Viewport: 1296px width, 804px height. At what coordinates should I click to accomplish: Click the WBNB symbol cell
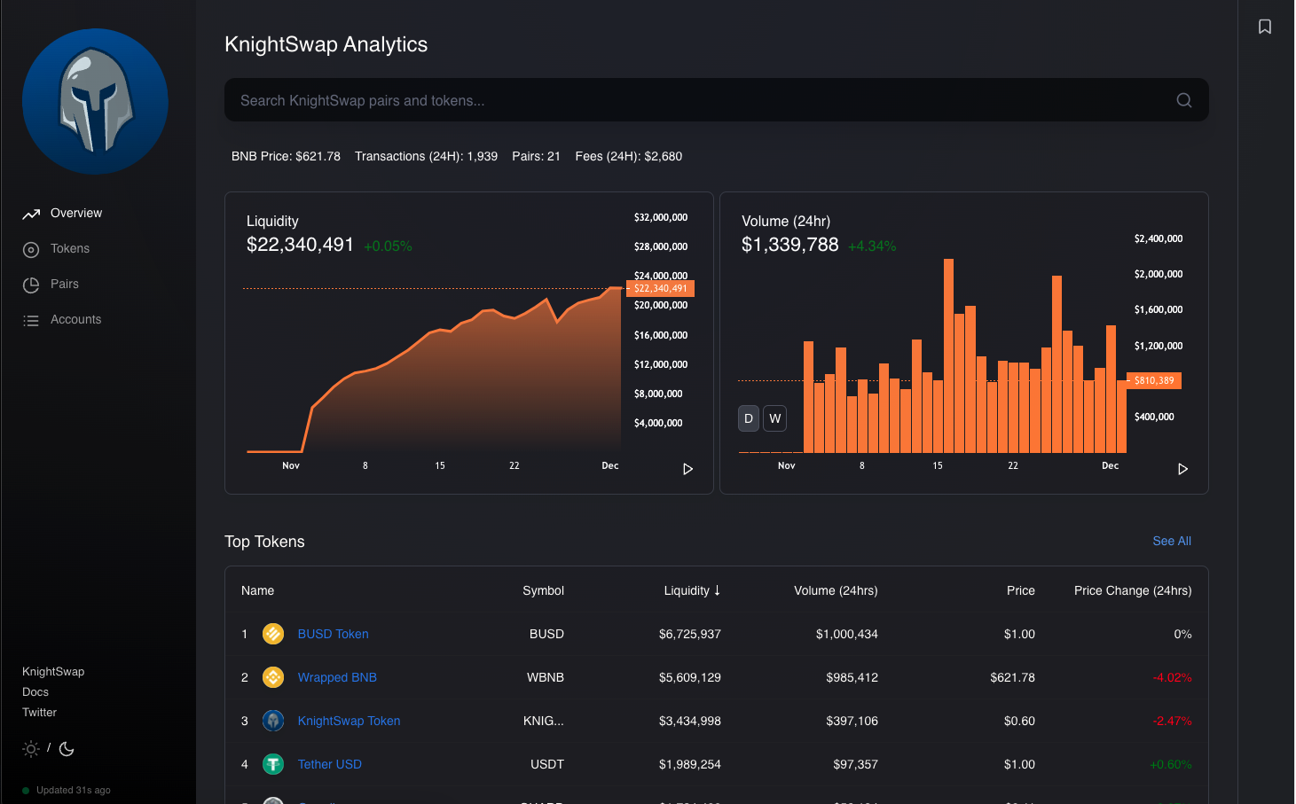546,677
